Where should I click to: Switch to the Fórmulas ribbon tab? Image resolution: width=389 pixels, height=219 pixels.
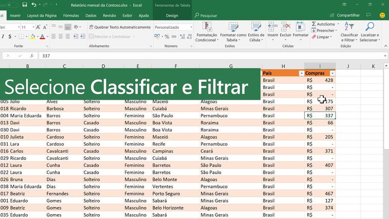pyautogui.click(x=71, y=16)
